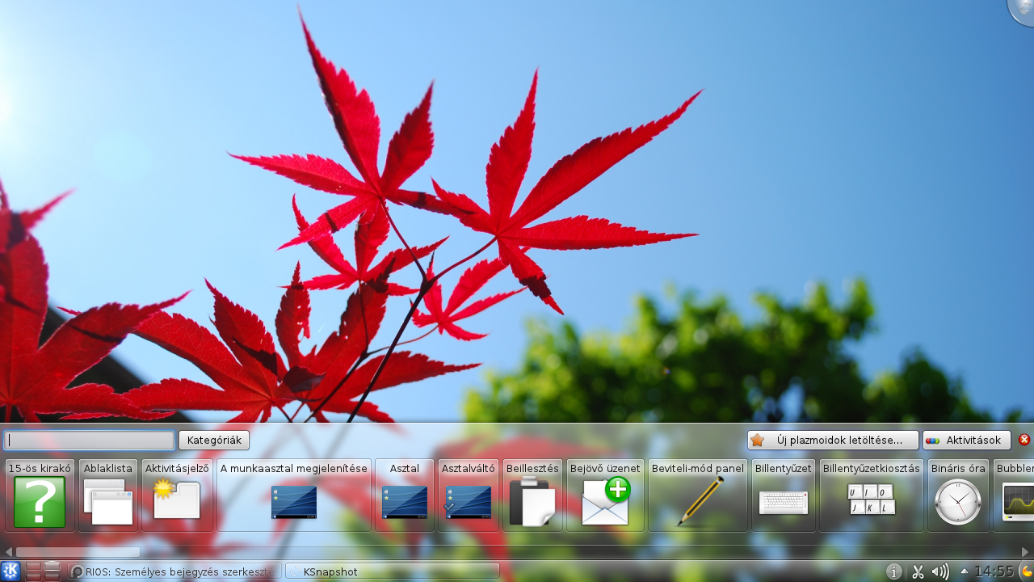Screen dimensions: 1034x582
Task: Close the widget explorer with red X
Action: pyautogui.click(x=1024, y=440)
